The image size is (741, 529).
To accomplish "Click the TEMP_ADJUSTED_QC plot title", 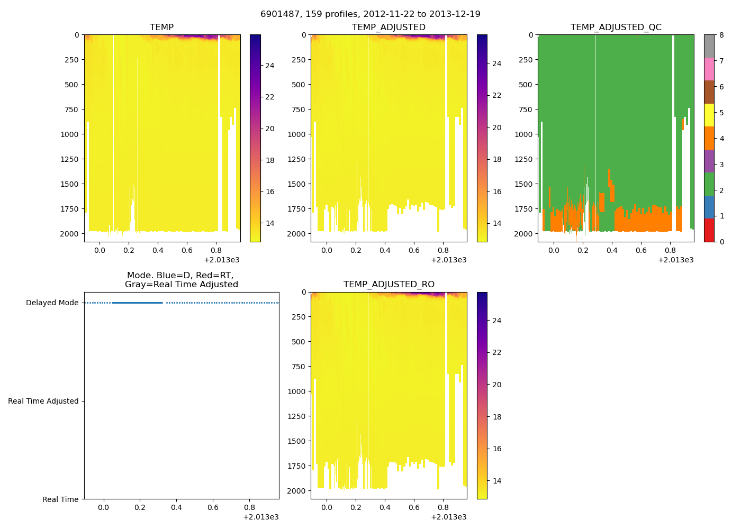I will coord(616,27).
